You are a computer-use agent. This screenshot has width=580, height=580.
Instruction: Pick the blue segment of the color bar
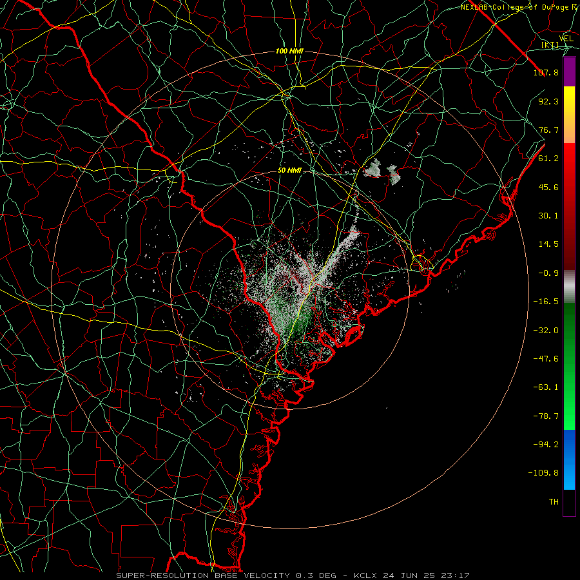tap(569, 459)
